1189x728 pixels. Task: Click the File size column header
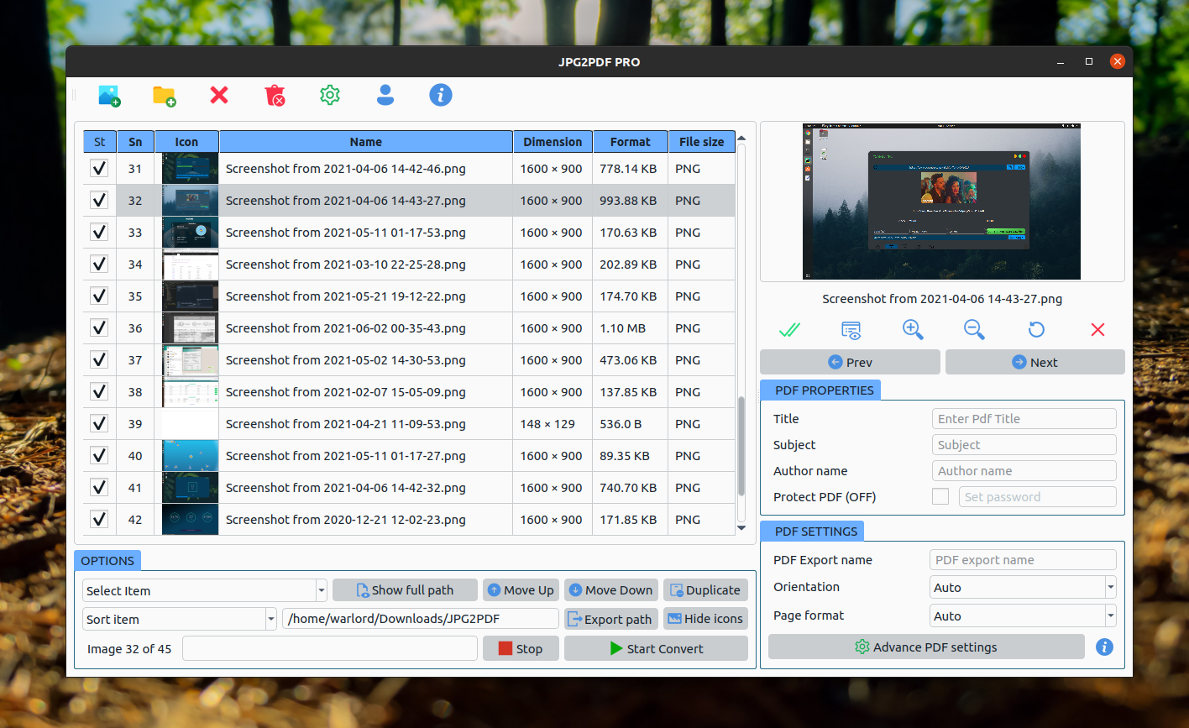(x=701, y=142)
